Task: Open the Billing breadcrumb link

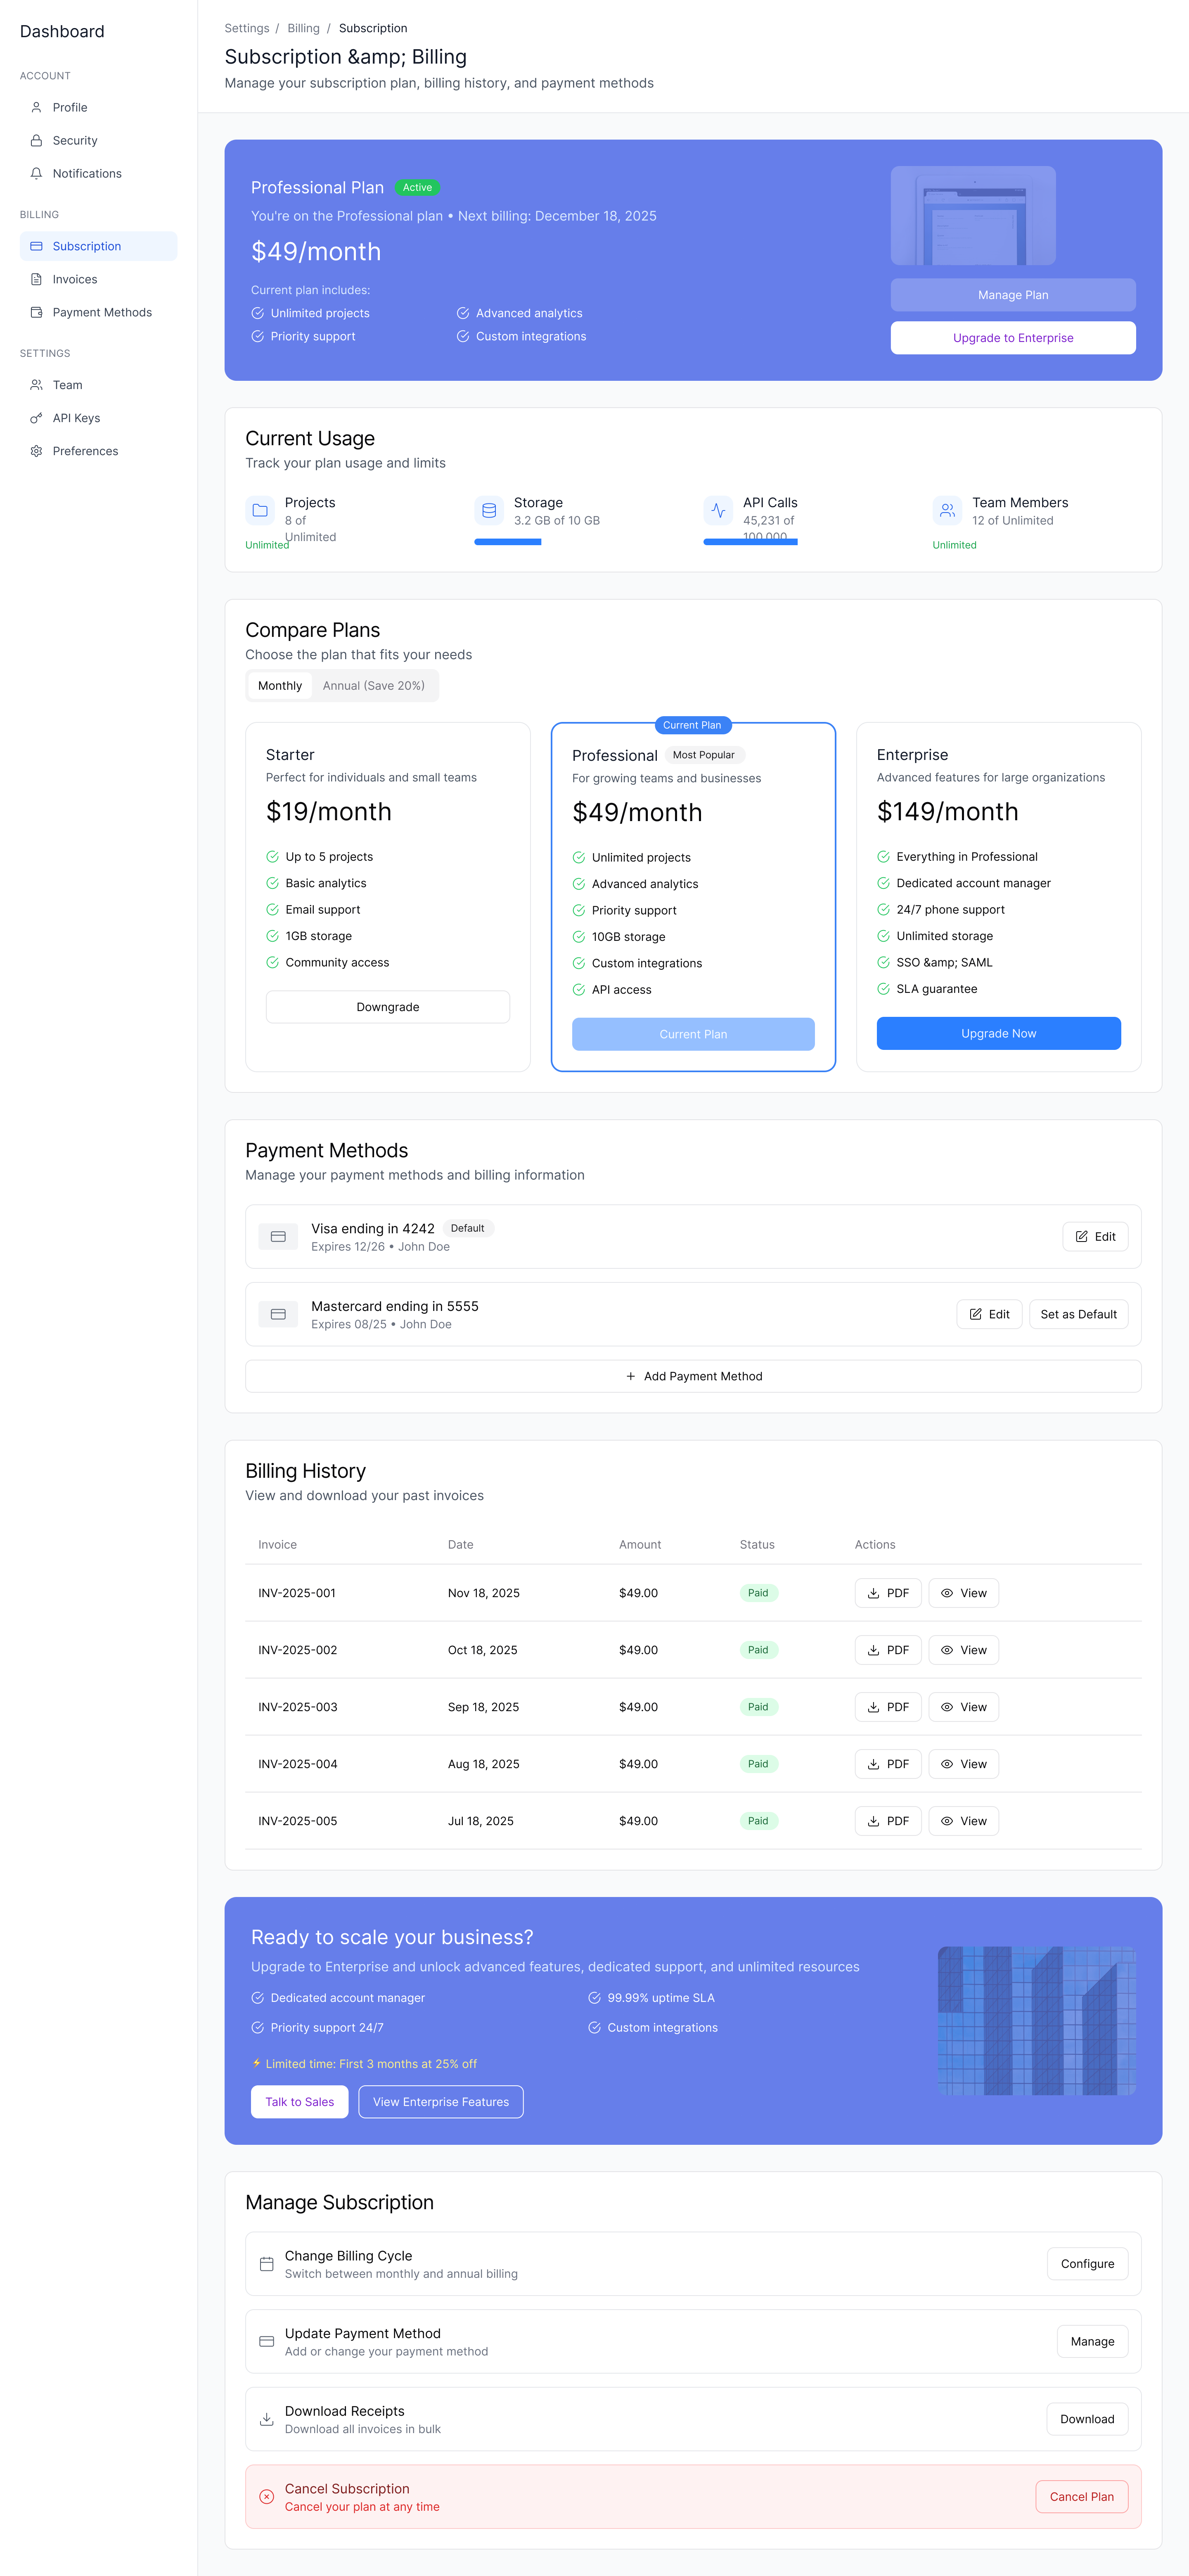Action: pos(303,28)
